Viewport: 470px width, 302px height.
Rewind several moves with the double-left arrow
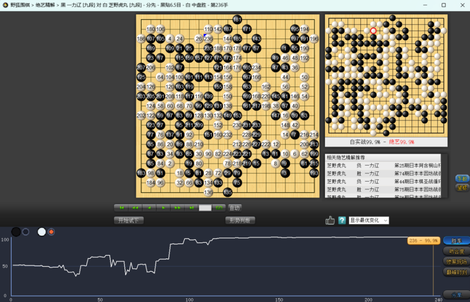pyautogui.click(x=135, y=208)
